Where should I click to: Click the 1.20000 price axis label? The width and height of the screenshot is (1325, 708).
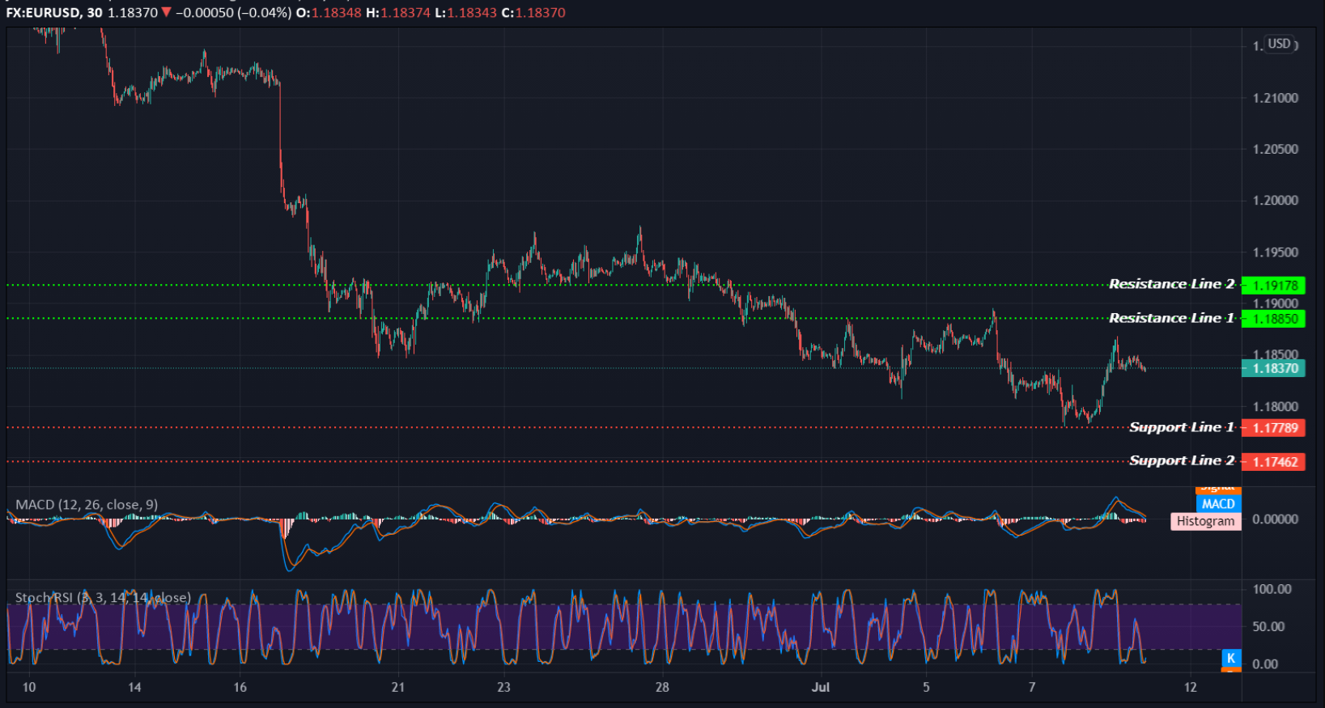(x=1275, y=201)
